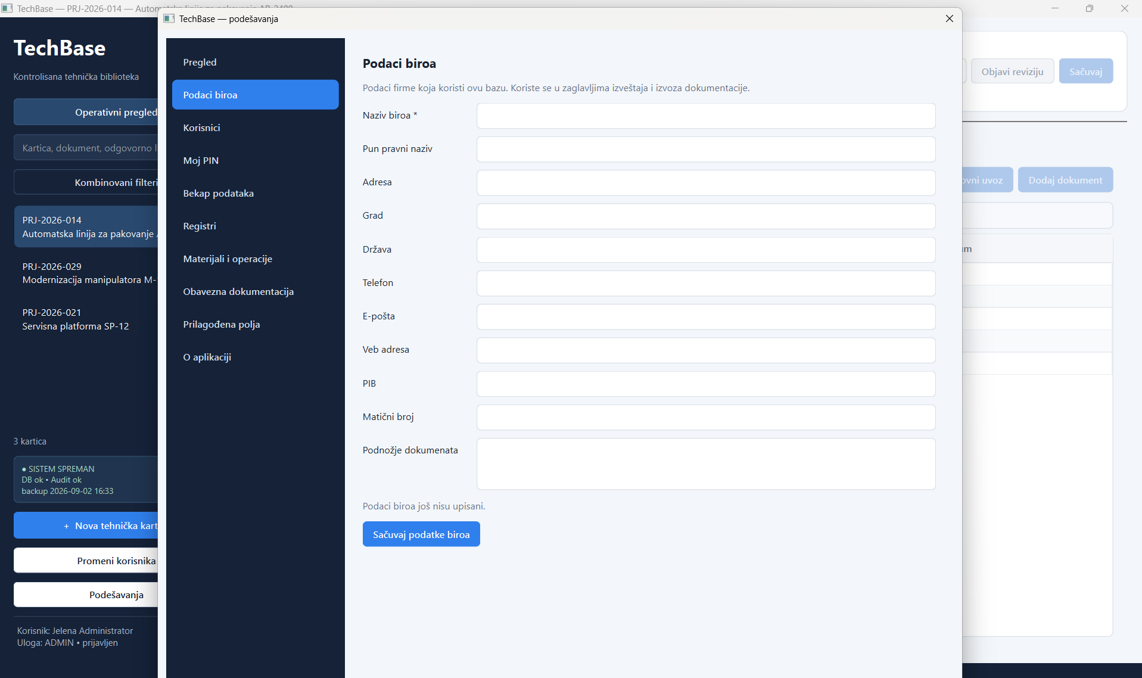
Task: Click the PIB input field
Action: point(706,384)
